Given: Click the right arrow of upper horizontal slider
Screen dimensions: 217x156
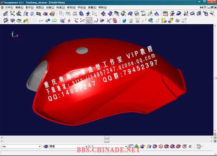Looking at the screenshot, I should 211,138.
